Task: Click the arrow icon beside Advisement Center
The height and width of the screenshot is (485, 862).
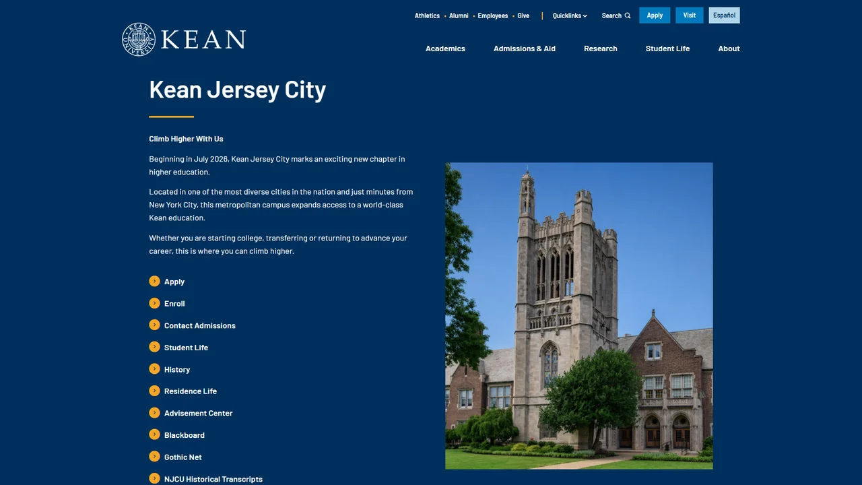Action: pyautogui.click(x=154, y=412)
